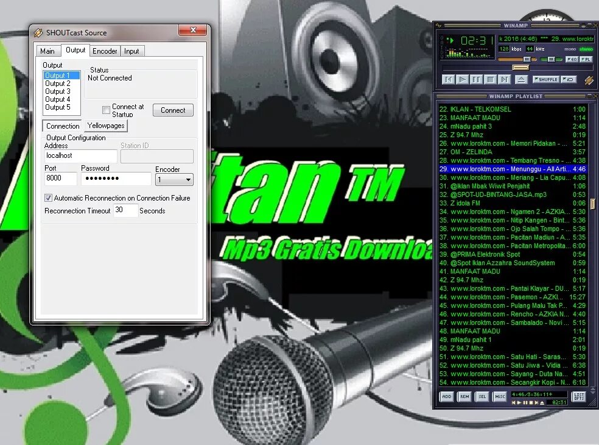Image resolution: width=599 pixels, height=445 pixels.
Task: Click the Winamp lightning bolt about icon
Action: tap(589, 80)
